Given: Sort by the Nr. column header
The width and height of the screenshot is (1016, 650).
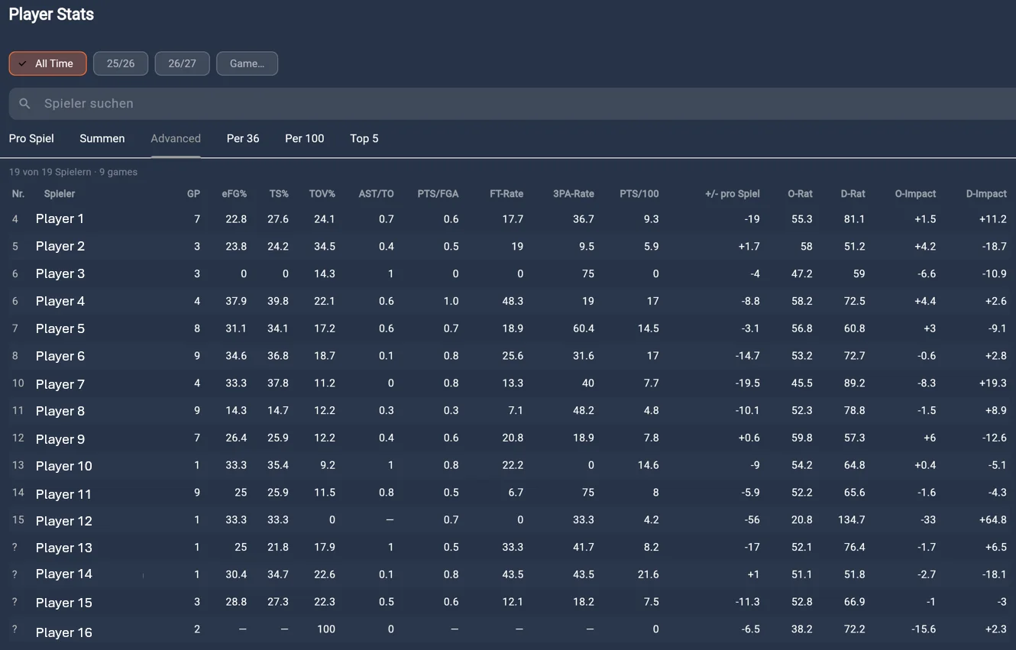Looking at the screenshot, I should click(x=18, y=194).
